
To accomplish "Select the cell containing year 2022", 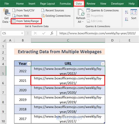I will 23,71.
